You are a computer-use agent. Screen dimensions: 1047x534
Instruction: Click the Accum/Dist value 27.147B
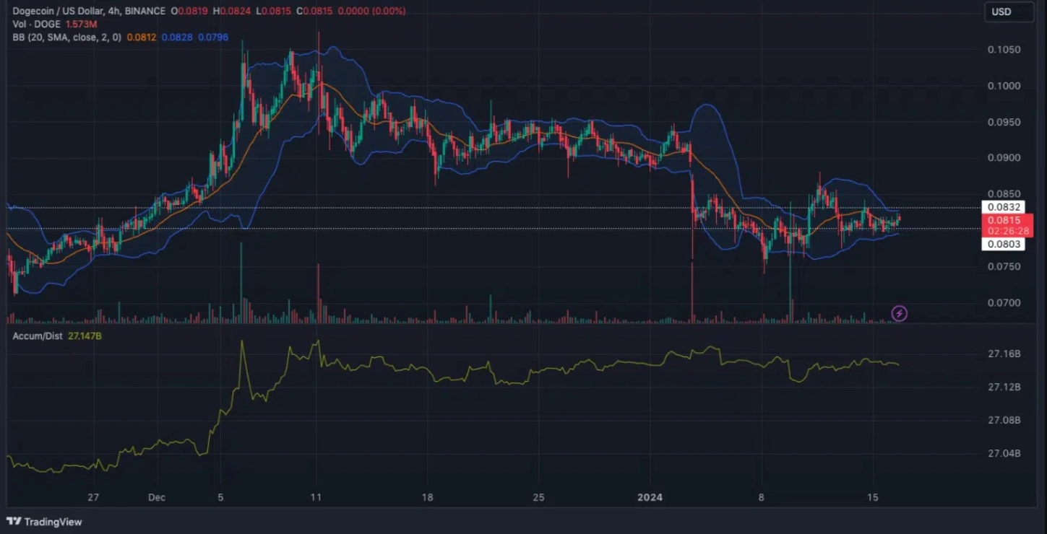point(85,336)
